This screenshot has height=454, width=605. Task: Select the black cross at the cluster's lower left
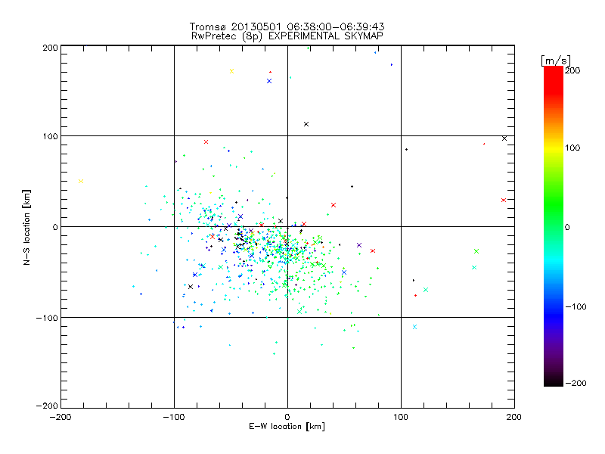click(191, 287)
